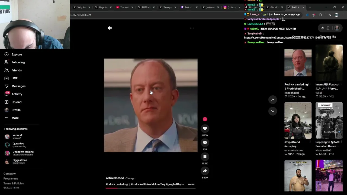Expand Terms & Policies footer section
This screenshot has height=195, width=347.
click(14, 183)
